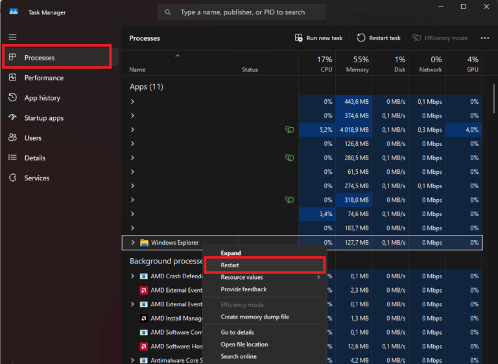Select Create memory dump file

pyautogui.click(x=265, y=317)
